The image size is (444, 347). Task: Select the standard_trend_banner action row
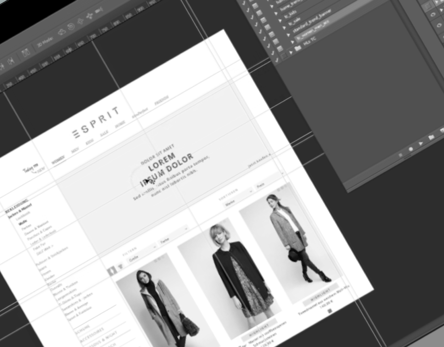(x=311, y=21)
